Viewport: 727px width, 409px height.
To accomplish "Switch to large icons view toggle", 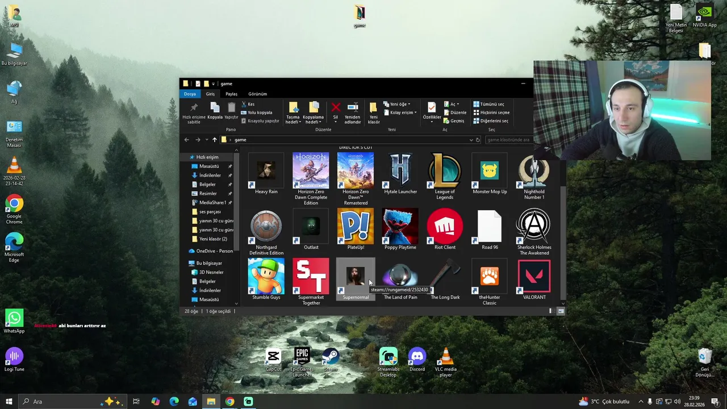I will tap(561, 311).
